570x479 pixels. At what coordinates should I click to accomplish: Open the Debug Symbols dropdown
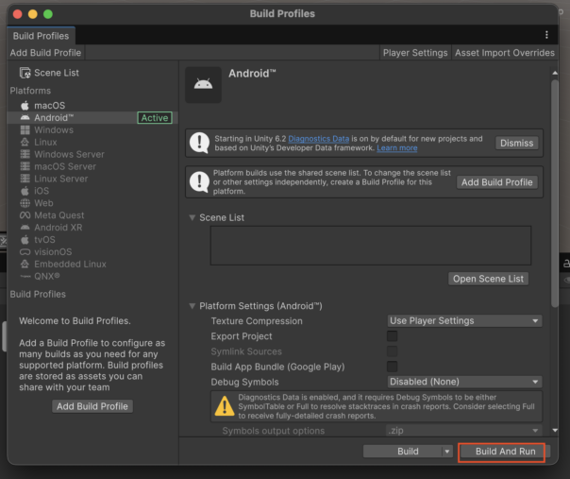point(464,382)
